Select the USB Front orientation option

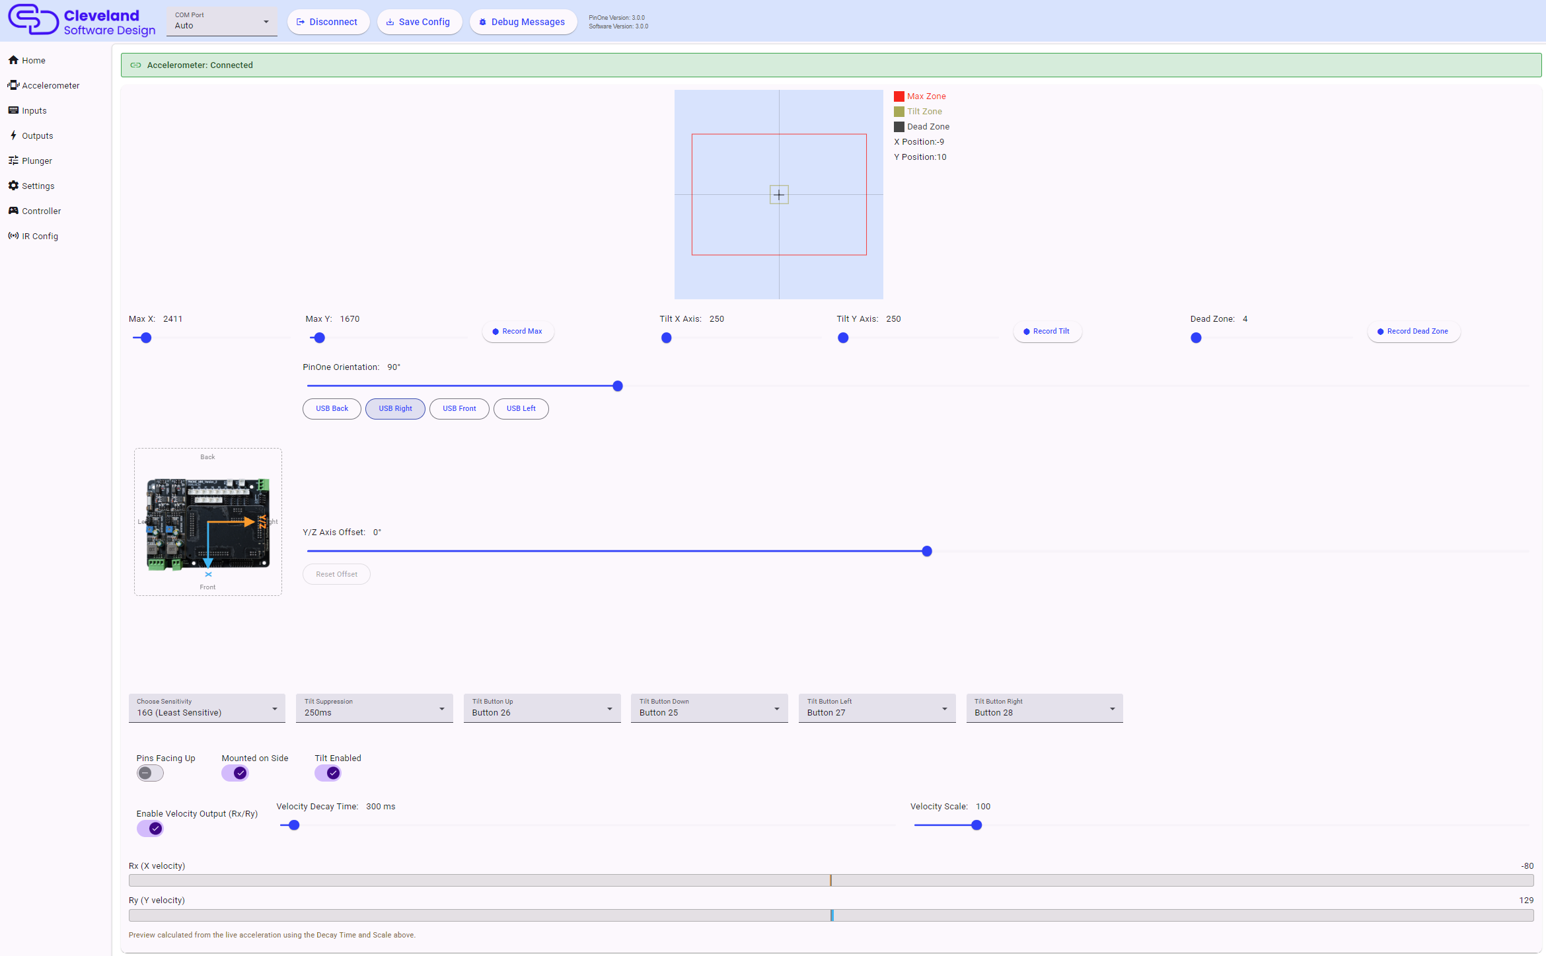coord(459,409)
